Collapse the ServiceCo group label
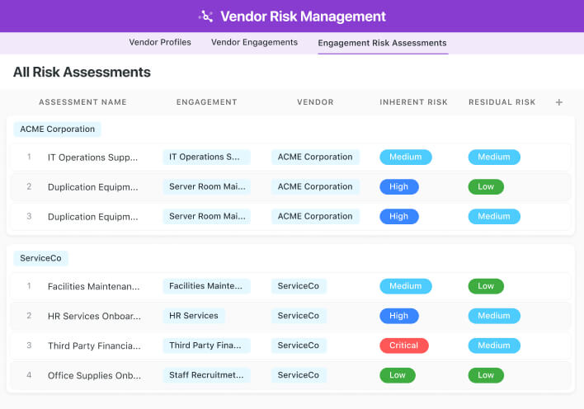 41,258
